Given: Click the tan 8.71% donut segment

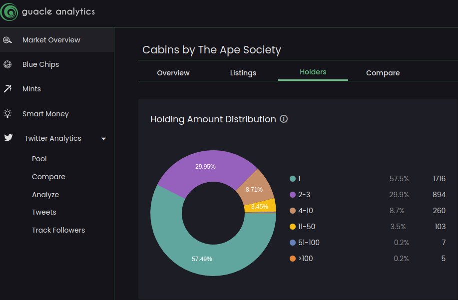Looking at the screenshot, I should click(254, 188).
